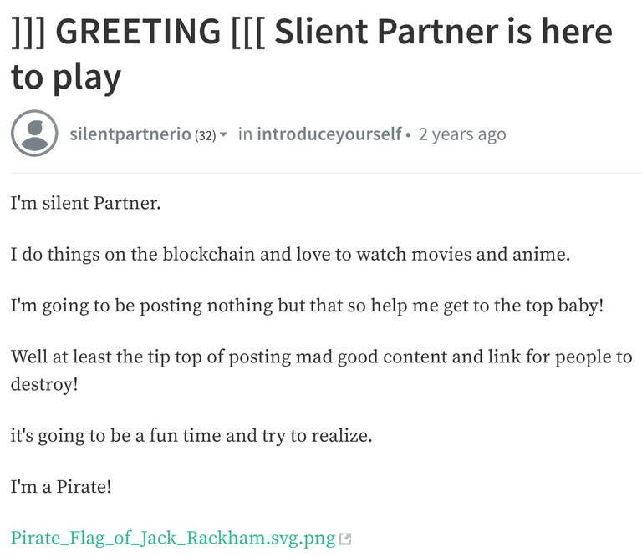
Task: Click "to play" on the title's second line
Action: click(66, 77)
